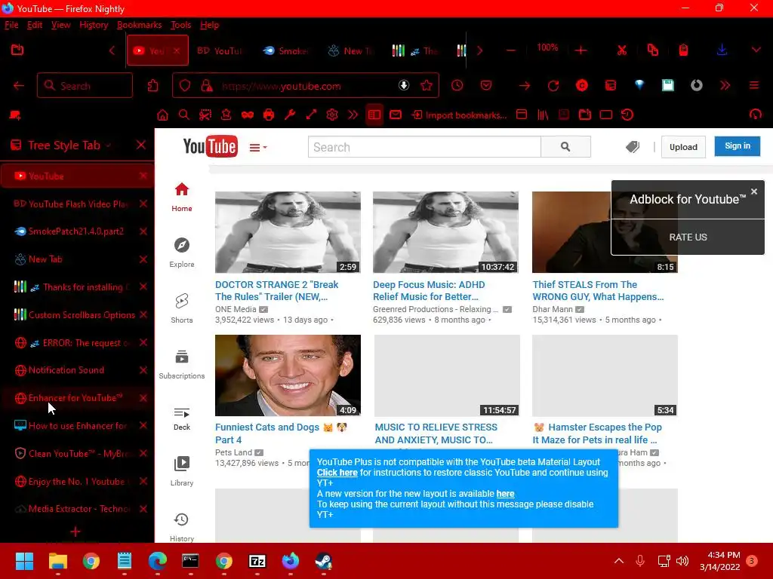The height and width of the screenshot is (579, 773).
Task: Open Shorts in YouTube sidebar
Action: click(182, 308)
